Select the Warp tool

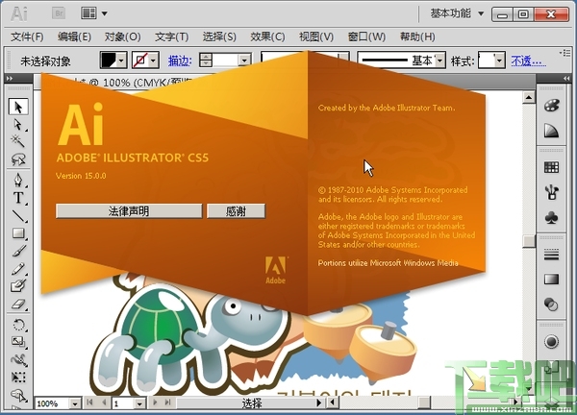point(18,359)
